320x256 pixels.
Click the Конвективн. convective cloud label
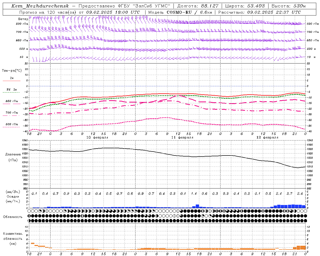point(13,234)
